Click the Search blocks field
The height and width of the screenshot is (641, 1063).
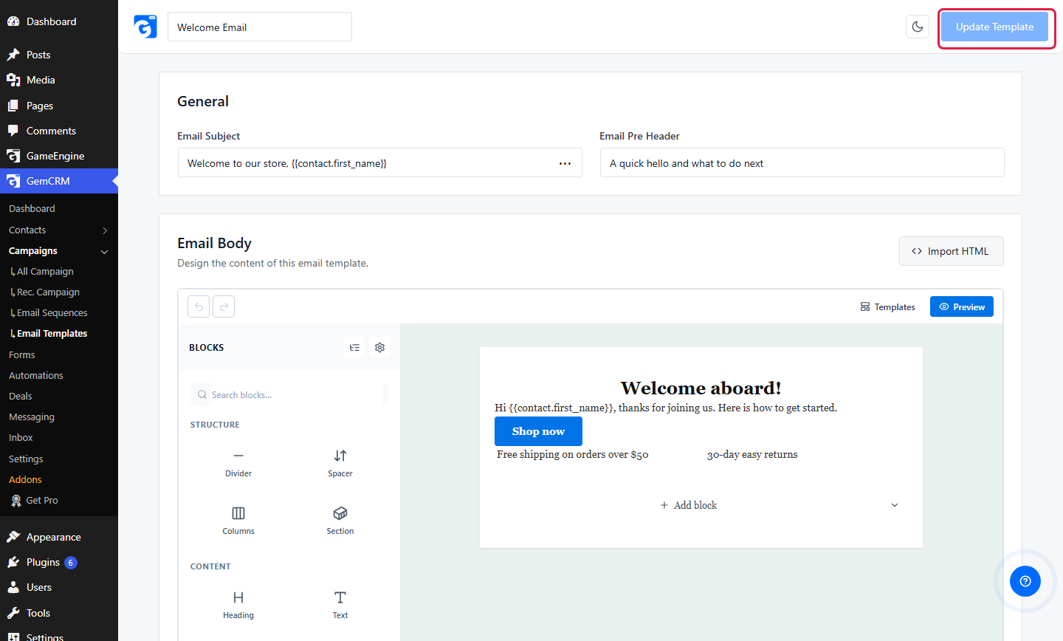click(x=289, y=394)
